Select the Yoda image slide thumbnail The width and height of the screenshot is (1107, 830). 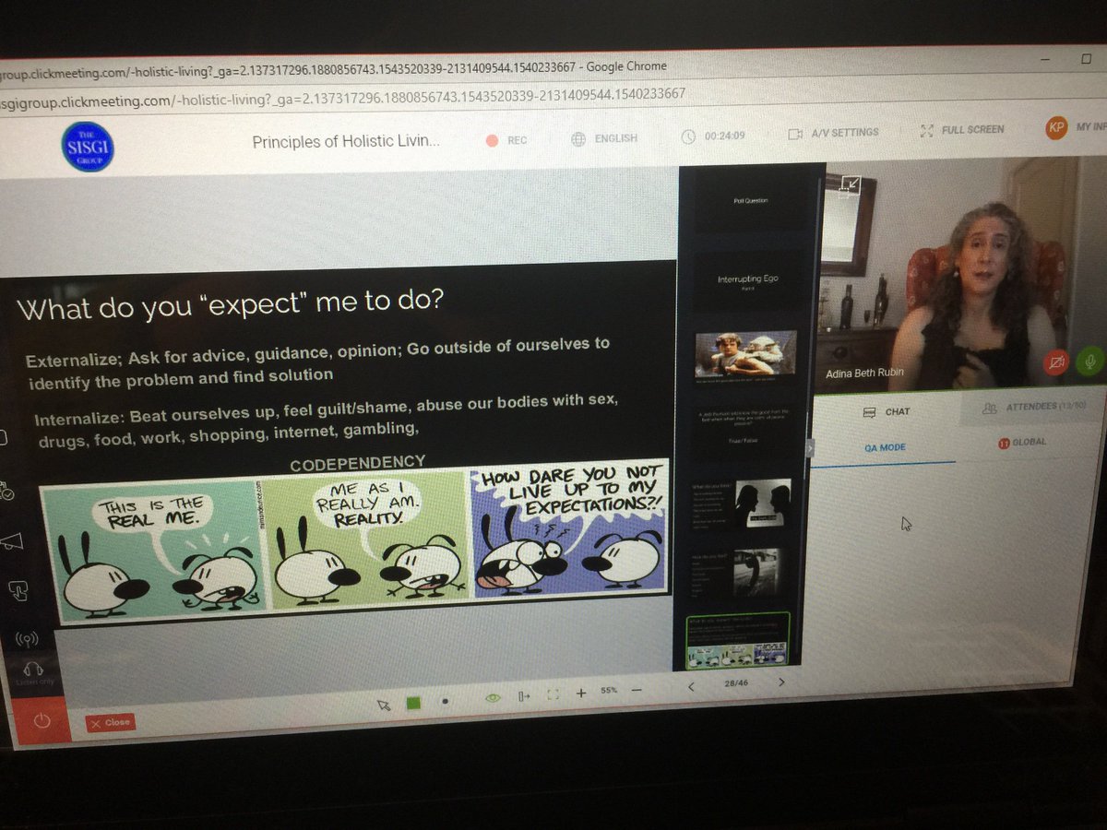[745, 358]
